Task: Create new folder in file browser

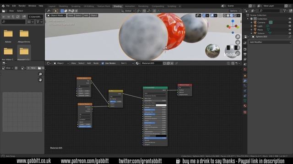Action: (x=24, y=17)
